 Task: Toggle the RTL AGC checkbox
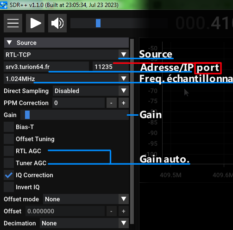tap(9, 151)
